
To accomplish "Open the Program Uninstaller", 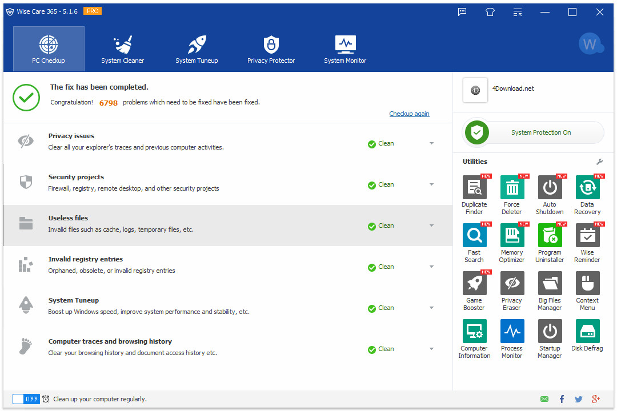I will click(550, 236).
